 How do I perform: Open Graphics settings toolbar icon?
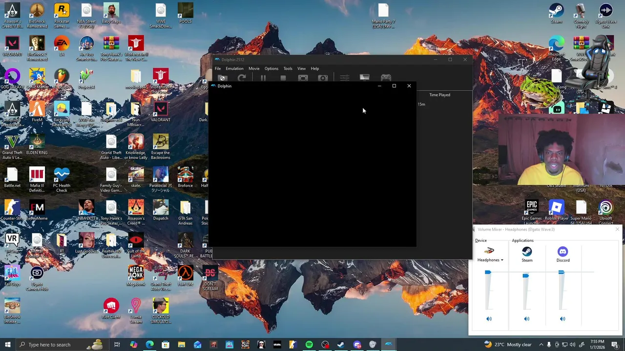point(364,78)
